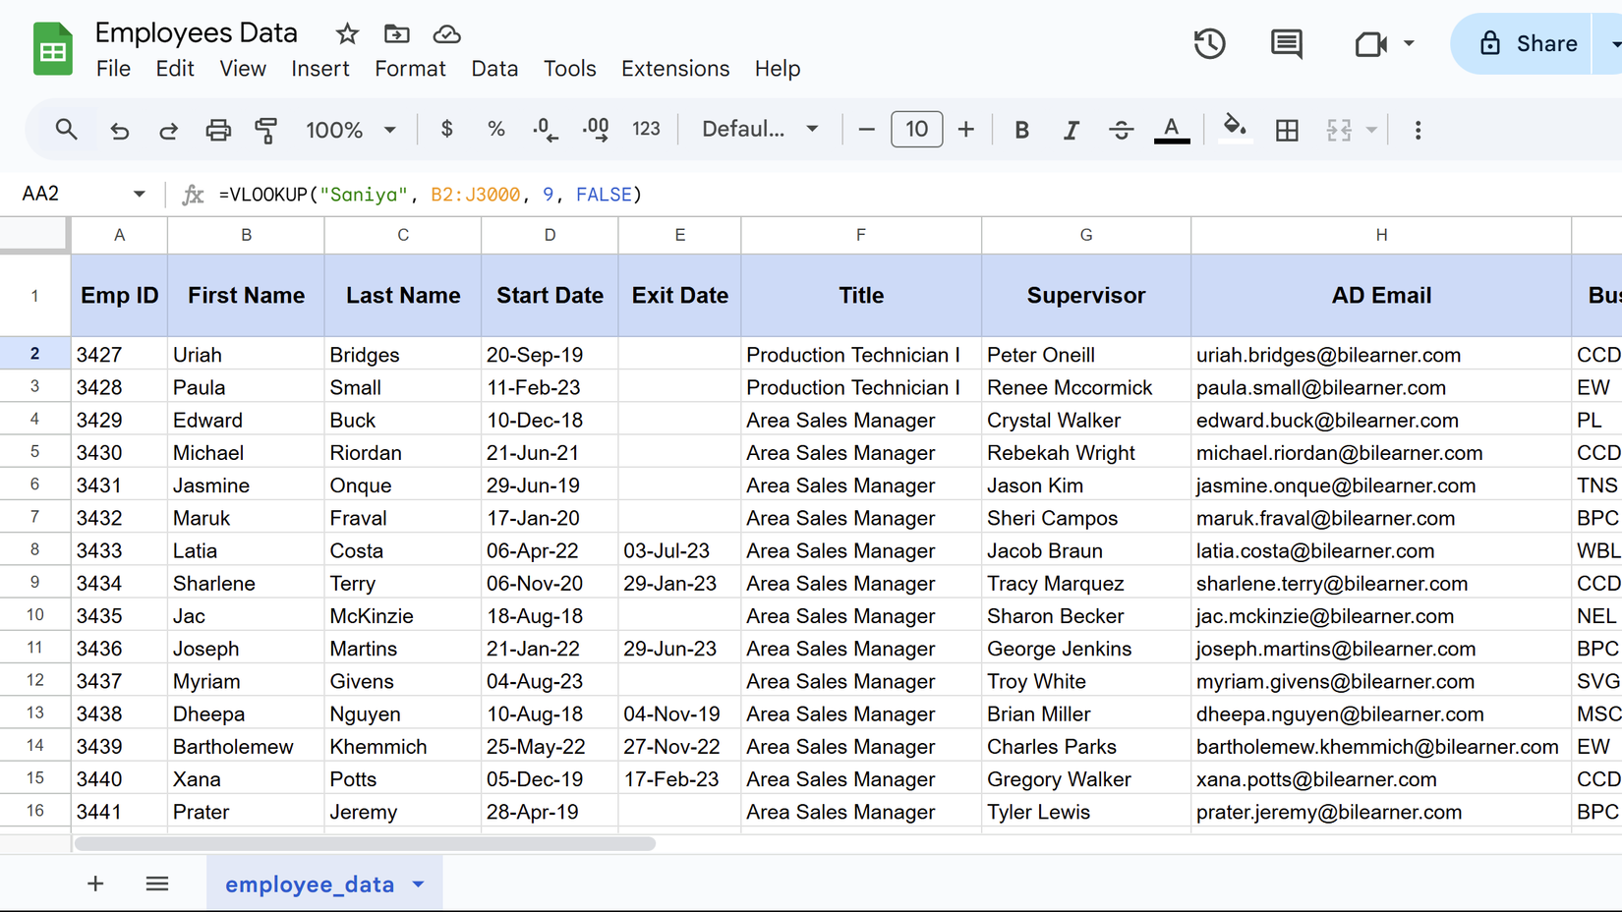Select the Paint format tool
Screen dimensions: 1622x912
[266, 129]
